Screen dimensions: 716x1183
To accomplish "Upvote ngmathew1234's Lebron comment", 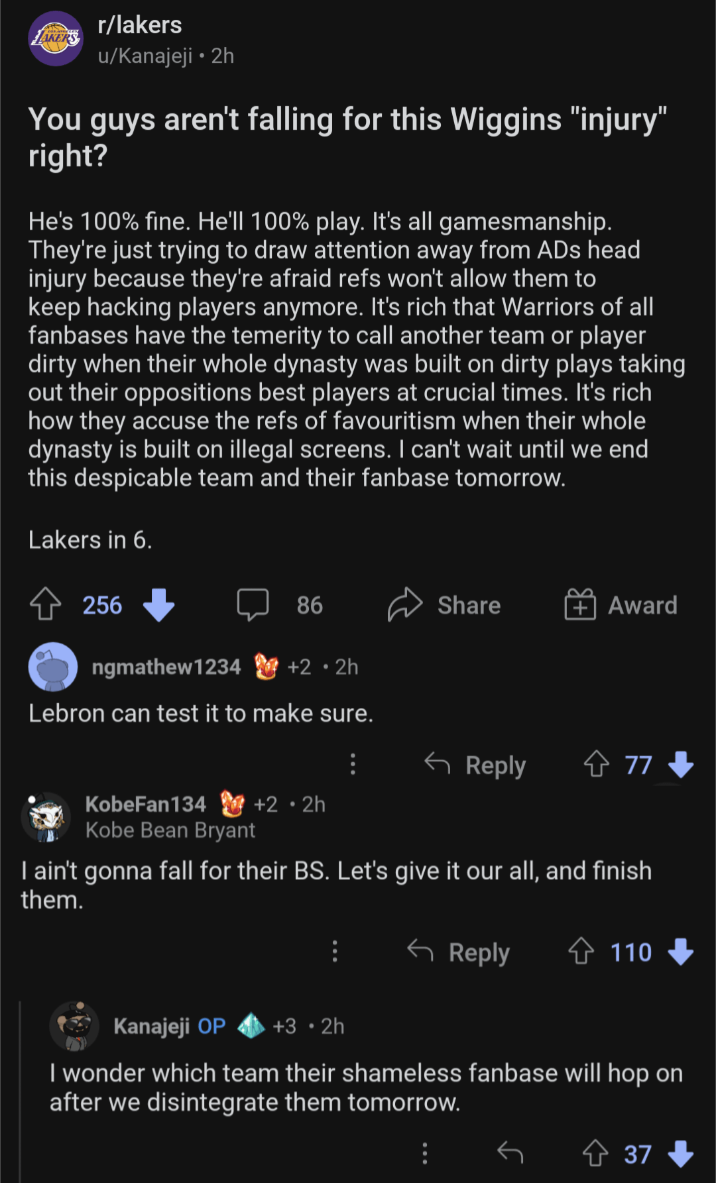I will pyautogui.click(x=597, y=764).
